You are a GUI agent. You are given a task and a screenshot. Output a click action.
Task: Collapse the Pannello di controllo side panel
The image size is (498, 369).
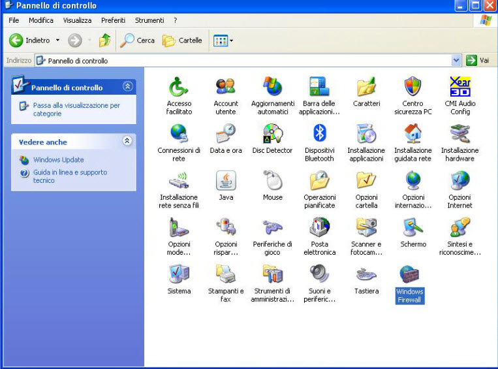pyautogui.click(x=127, y=86)
